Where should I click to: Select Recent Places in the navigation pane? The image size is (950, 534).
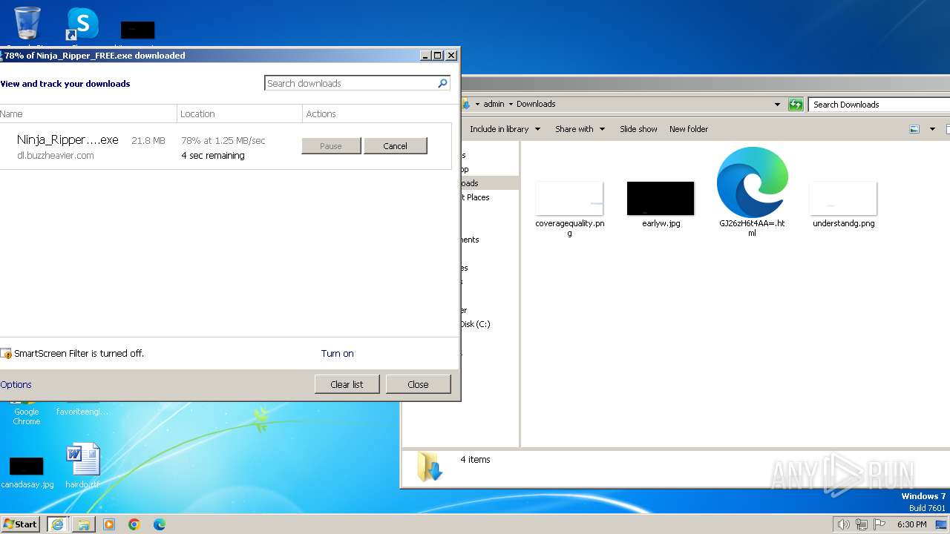[x=476, y=197]
